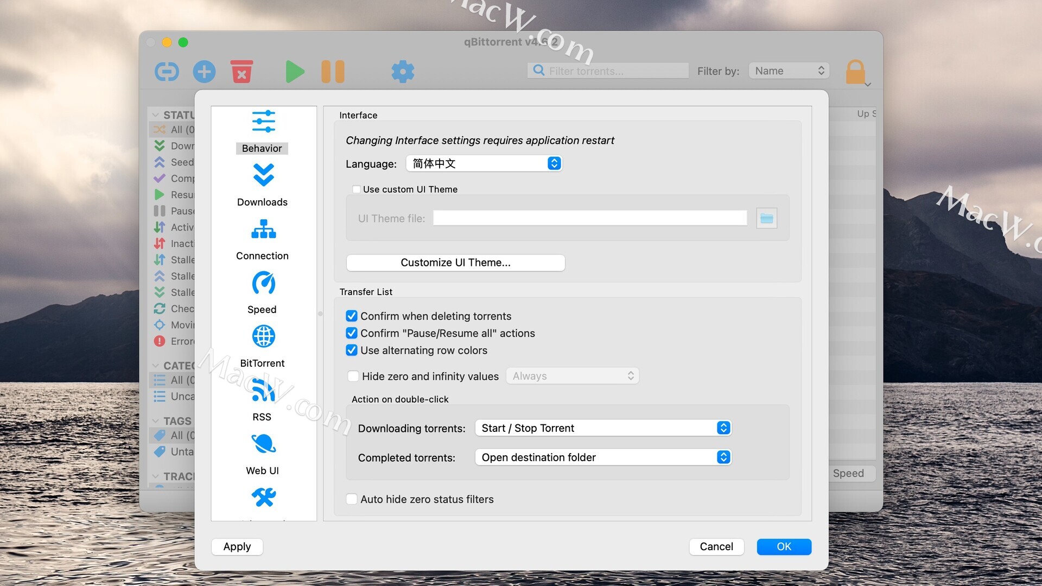Viewport: 1042px width, 586px height.
Task: Click the Speed tab in main window
Action: click(x=851, y=473)
